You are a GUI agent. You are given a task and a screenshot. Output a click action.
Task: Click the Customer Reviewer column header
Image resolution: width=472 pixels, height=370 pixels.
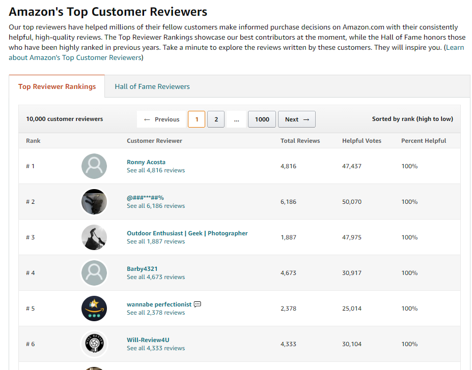154,141
